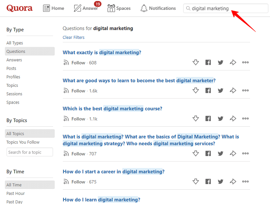Image resolution: width=270 pixels, height=204 pixels.
Task: Facebook share for question with 707 followers
Action: (208, 153)
